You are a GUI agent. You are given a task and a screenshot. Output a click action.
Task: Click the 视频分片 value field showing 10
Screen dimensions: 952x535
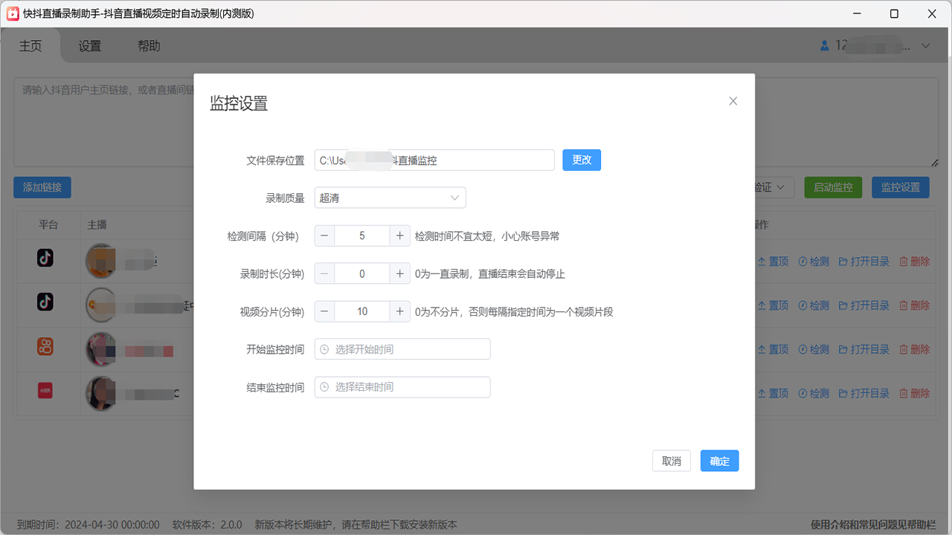[x=362, y=311]
